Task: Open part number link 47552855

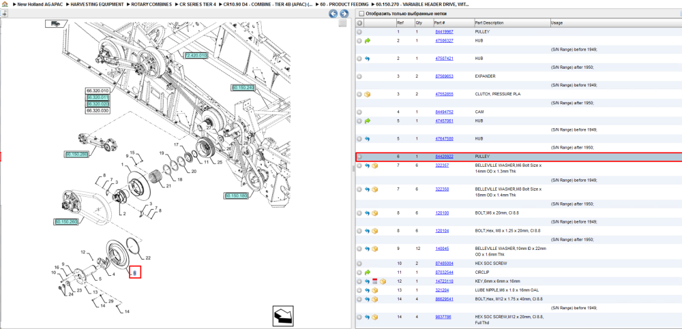Action: 444,94
